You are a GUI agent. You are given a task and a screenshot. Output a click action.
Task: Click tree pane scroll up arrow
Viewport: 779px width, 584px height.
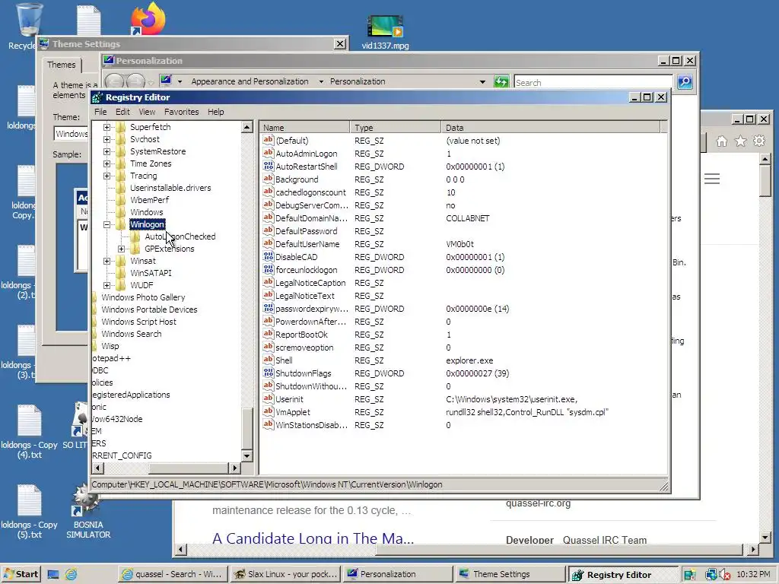tap(247, 127)
